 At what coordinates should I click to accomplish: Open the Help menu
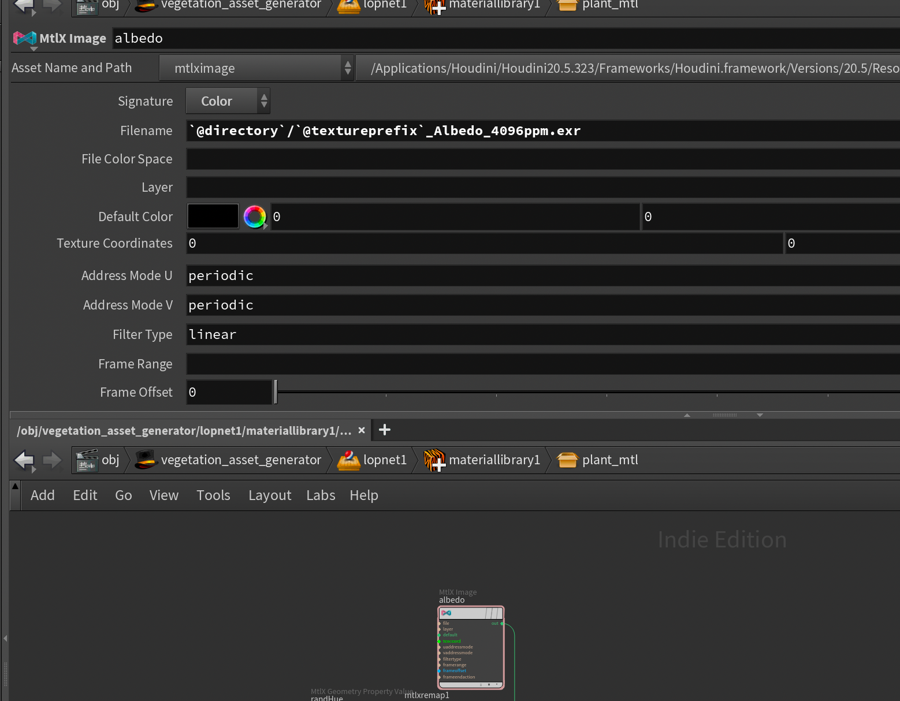click(364, 495)
